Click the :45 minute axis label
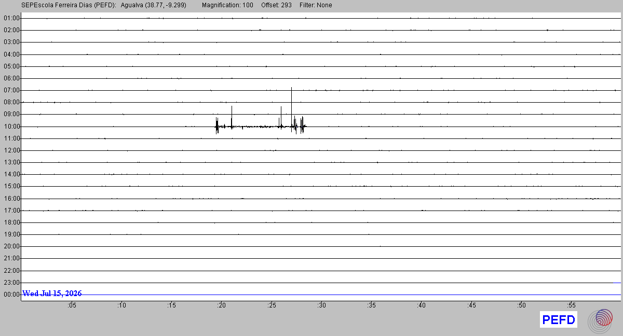The height and width of the screenshot is (336, 623). point(471,305)
